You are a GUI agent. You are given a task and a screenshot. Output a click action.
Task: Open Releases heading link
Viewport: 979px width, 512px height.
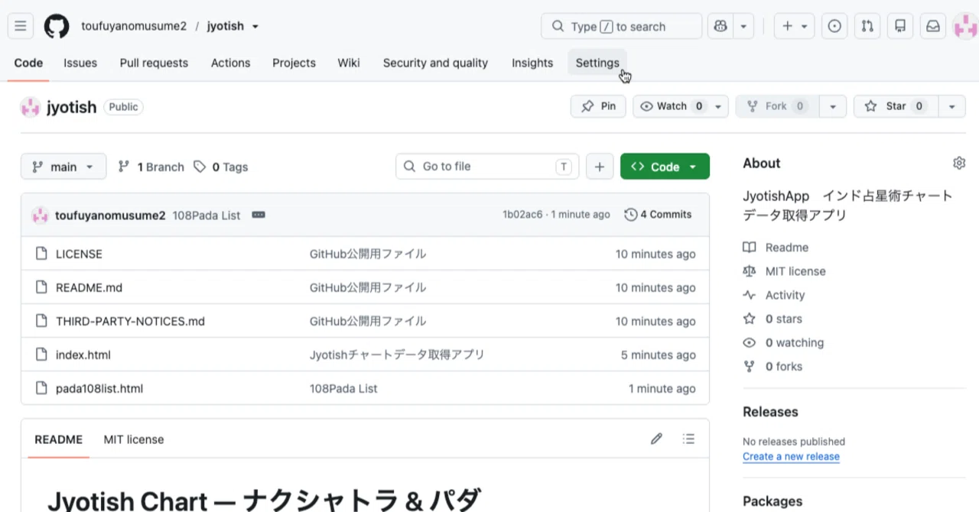click(770, 412)
